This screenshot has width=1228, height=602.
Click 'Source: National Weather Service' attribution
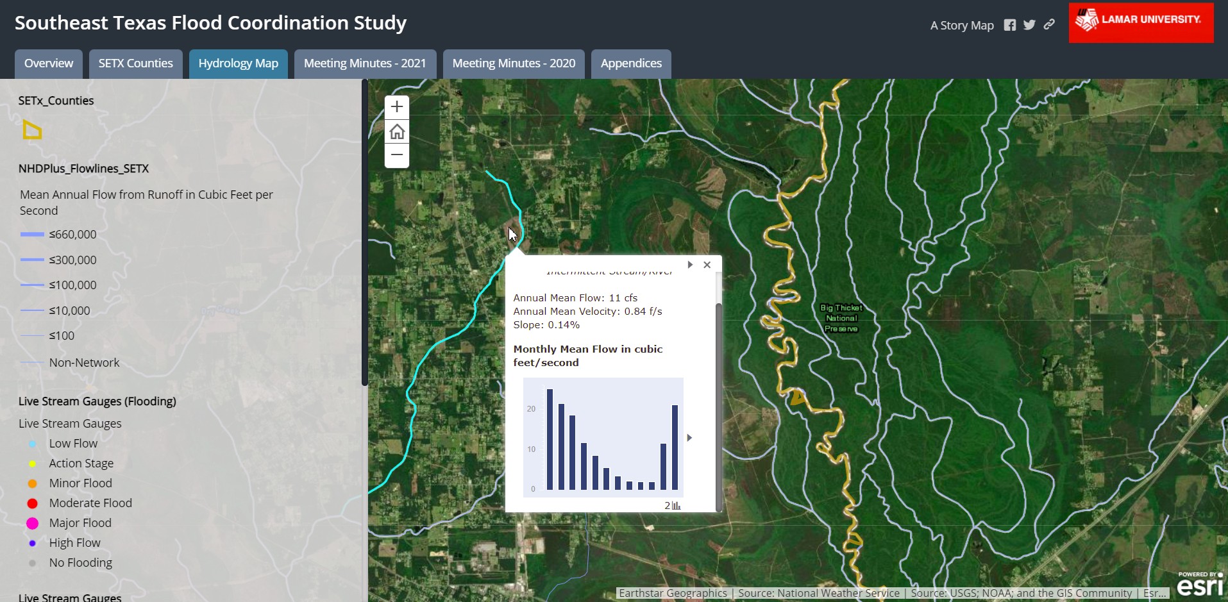pyautogui.click(x=819, y=593)
